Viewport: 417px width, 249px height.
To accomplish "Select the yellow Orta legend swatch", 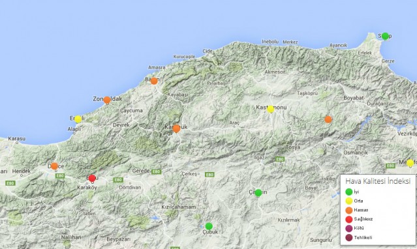I will click(x=349, y=201).
